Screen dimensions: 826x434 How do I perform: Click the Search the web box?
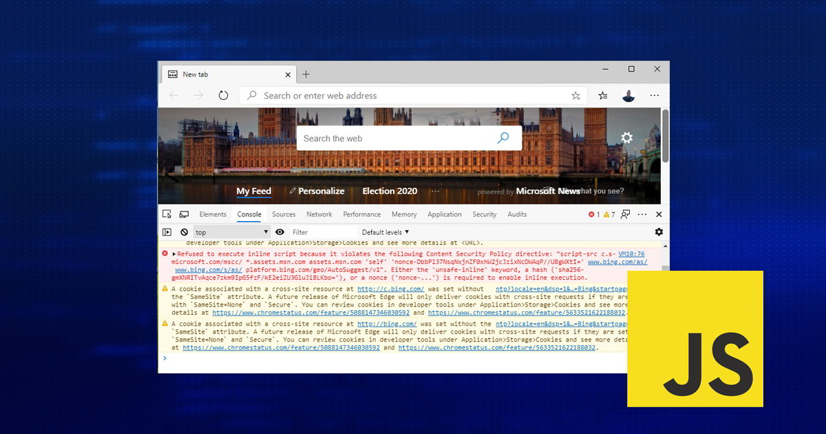point(409,138)
